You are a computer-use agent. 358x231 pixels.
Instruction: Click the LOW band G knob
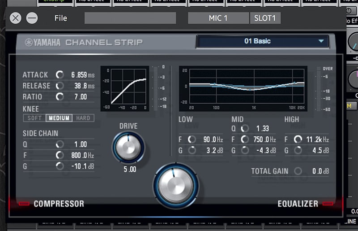click(x=192, y=150)
